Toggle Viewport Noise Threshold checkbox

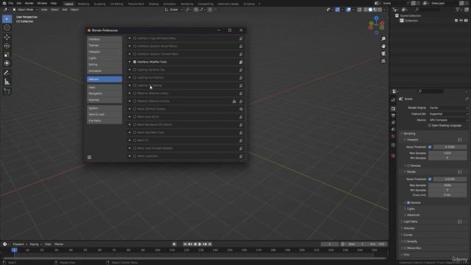point(430,147)
